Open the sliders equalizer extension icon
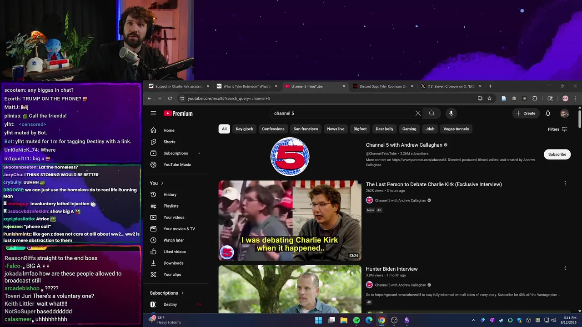The width and height of the screenshot is (582, 327). click(x=524, y=98)
